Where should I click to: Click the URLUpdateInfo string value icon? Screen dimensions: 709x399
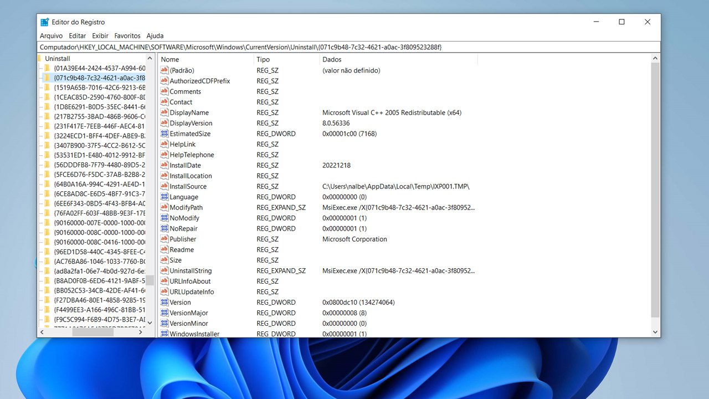164,291
